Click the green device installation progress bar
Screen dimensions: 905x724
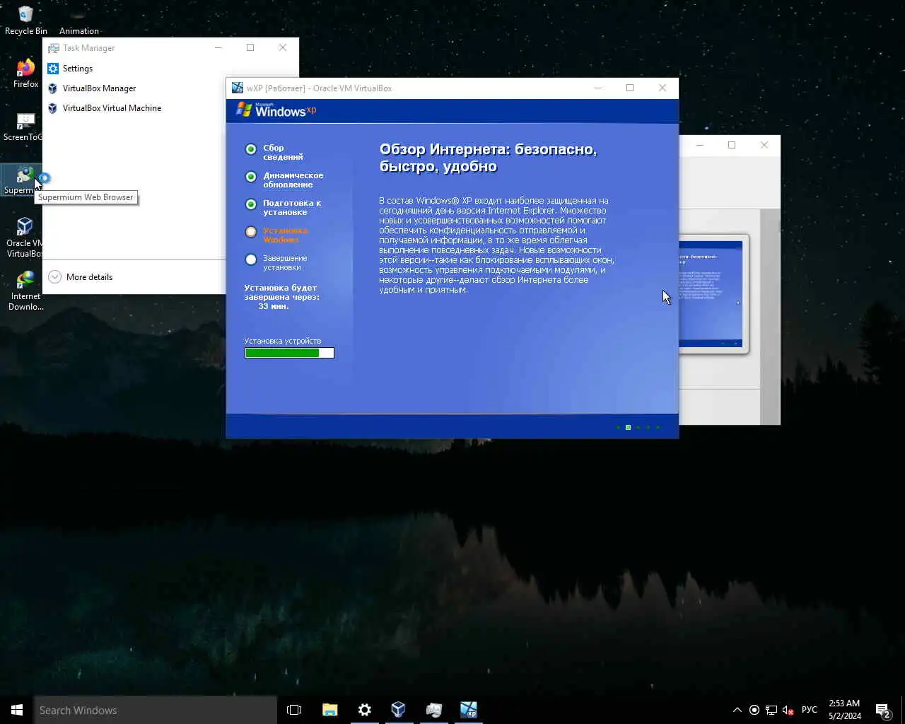pos(289,353)
